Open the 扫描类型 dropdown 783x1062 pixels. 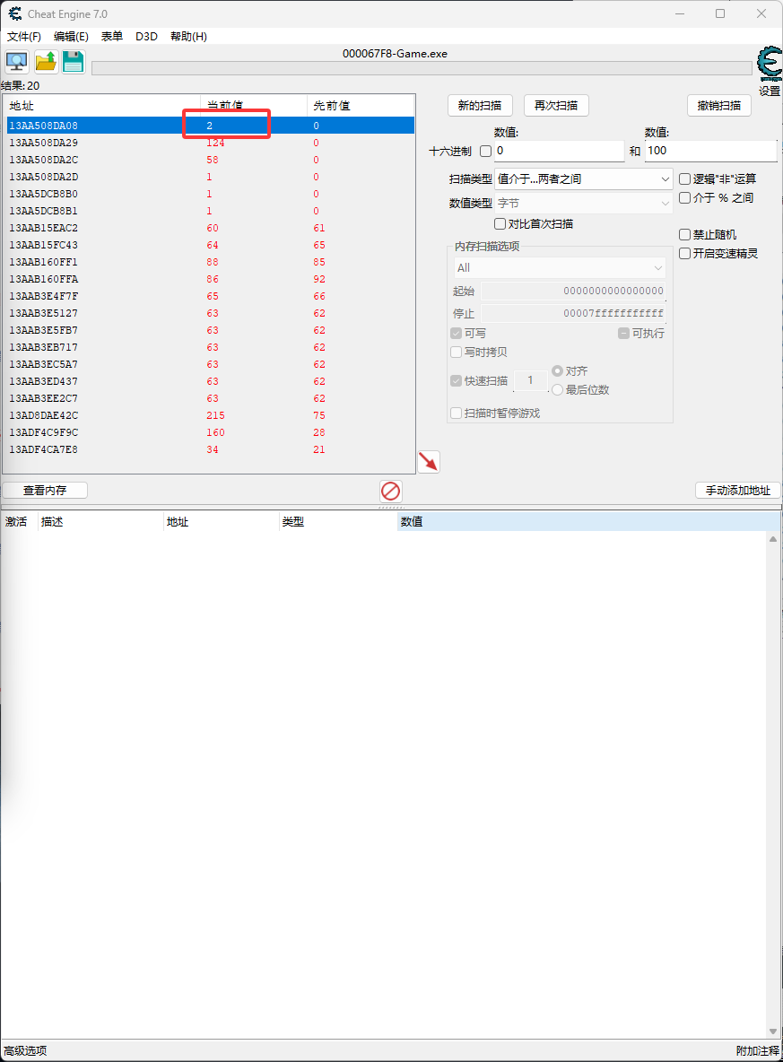[x=584, y=178]
